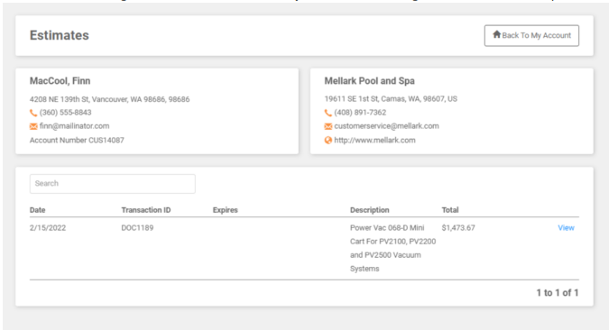Go back using Back To My Account button
The image size is (609, 330).
pyautogui.click(x=531, y=35)
